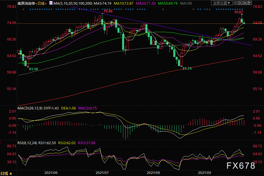Click the RSI2:62.02 value
Image resolution: width=264 pixels, height=176 pixels.
pos(67,143)
